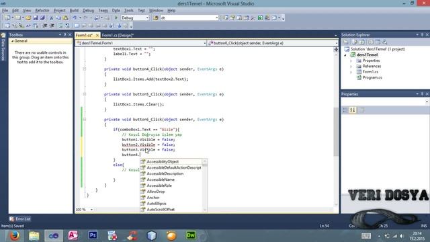Click the Save floppy disk icon
Image resolution: width=430 pixels, height=242 pixels.
pyautogui.click(x=36, y=18)
